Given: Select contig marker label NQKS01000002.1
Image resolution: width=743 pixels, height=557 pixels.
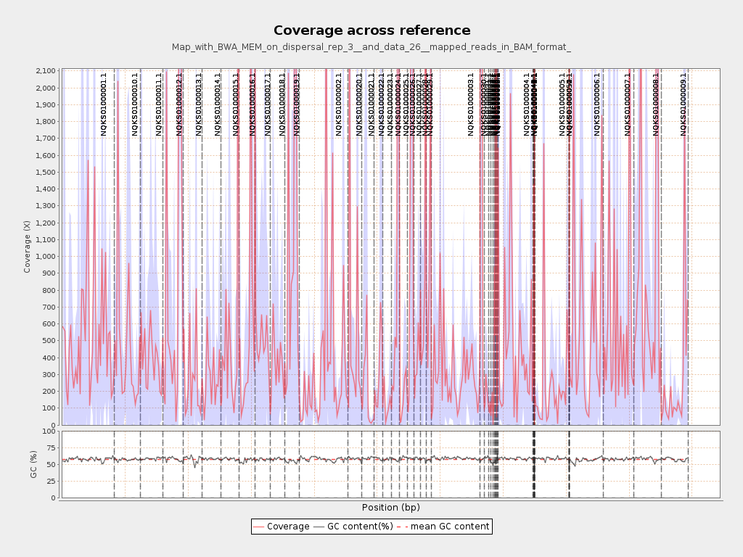Looking at the screenshot, I should [339, 104].
